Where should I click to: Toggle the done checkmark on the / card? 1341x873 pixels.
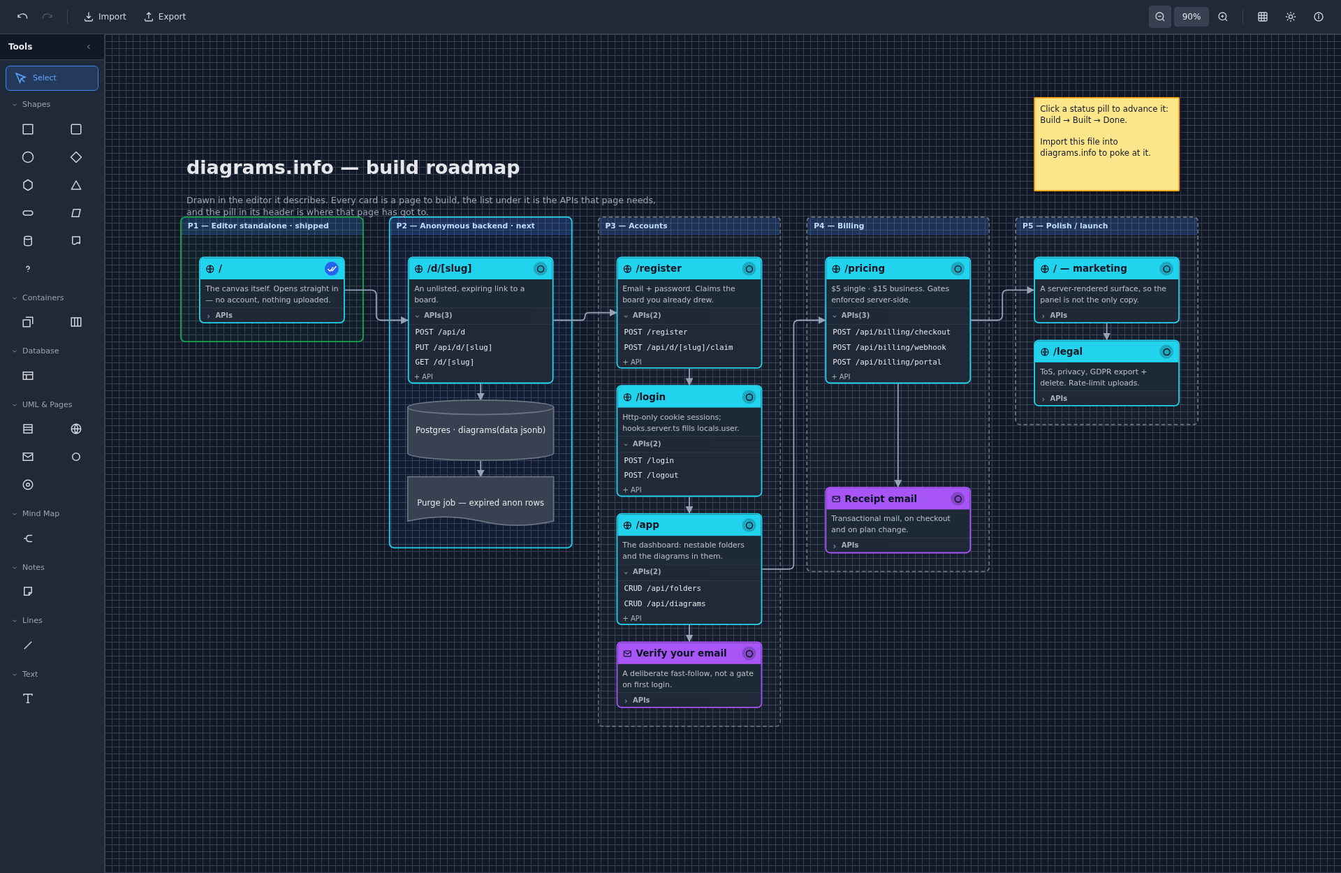point(332,269)
